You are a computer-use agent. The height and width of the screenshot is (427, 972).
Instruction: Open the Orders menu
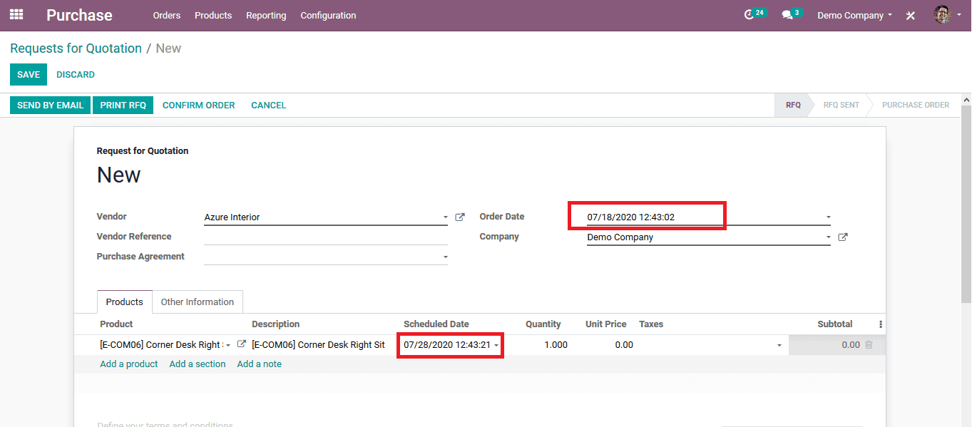(167, 15)
